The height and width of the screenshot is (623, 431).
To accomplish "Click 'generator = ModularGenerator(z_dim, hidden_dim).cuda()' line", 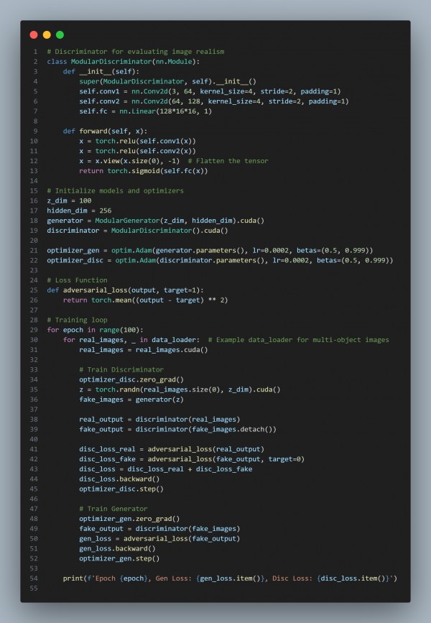I will (155, 221).
